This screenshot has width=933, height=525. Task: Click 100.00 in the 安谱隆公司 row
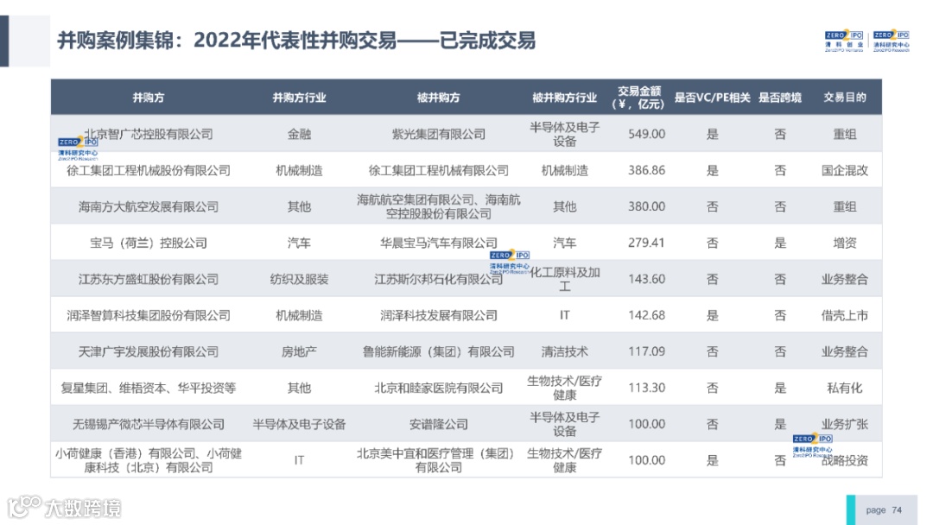point(647,424)
